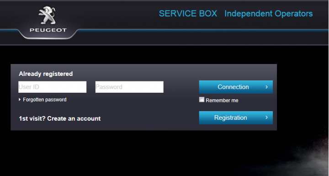Enable the Remember me checkbox
Image resolution: width=329 pixels, height=176 pixels.
(x=202, y=100)
